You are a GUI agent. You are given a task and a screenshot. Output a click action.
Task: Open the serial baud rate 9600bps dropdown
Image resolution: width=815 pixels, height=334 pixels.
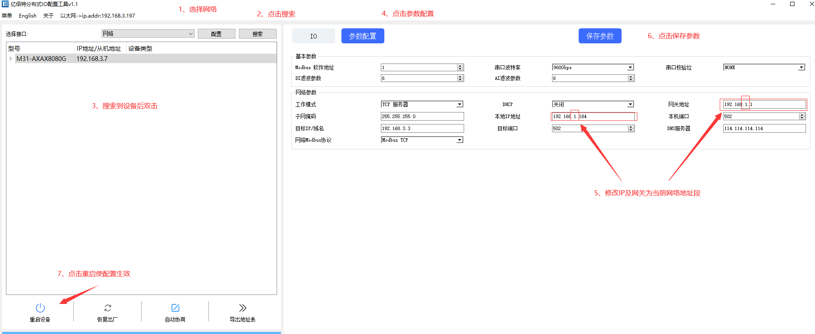coord(630,67)
